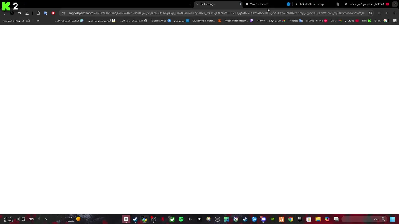Open the Crunchyroll: Watch bookmark
Viewport: 399px width, 224px height.
(x=207, y=21)
